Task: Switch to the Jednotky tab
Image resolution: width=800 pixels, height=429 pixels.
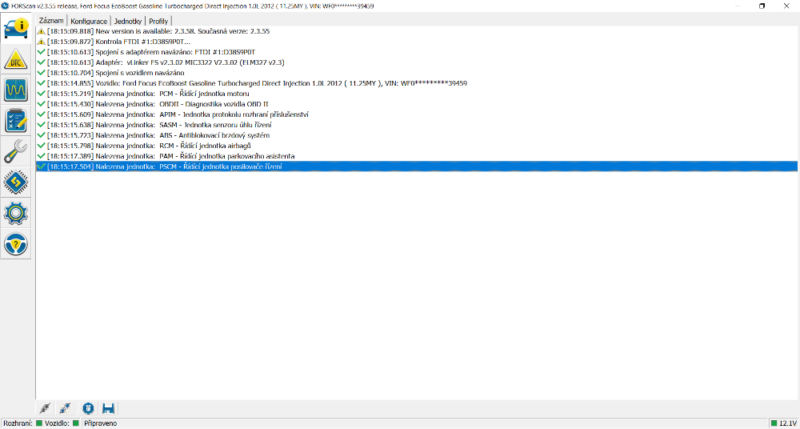Action: click(127, 21)
